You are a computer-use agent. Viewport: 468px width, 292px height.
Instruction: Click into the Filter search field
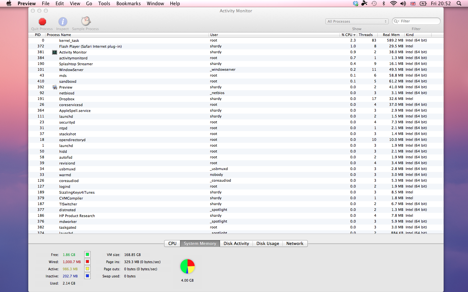416,21
